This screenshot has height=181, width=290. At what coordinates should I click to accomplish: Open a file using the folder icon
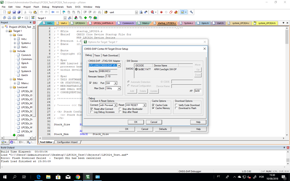coord(9,12)
